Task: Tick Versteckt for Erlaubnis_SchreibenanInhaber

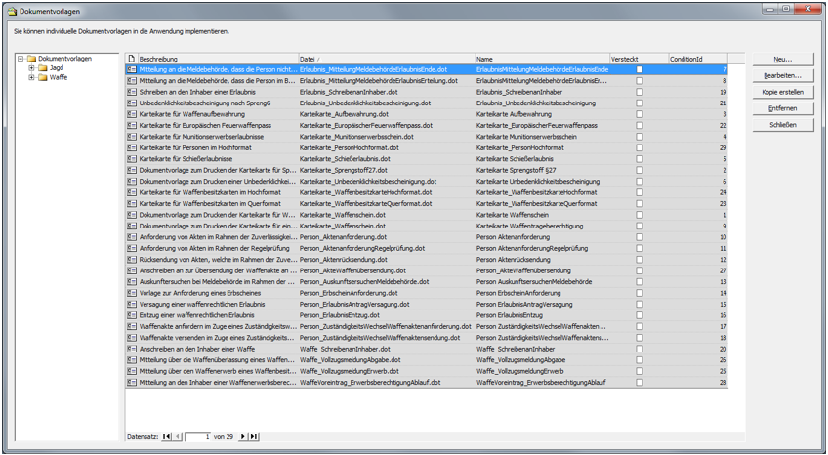Action: click(640, 92)
